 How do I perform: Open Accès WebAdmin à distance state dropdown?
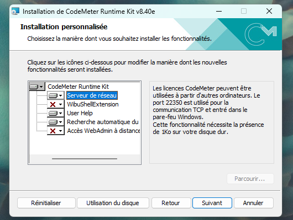(55, 131)
